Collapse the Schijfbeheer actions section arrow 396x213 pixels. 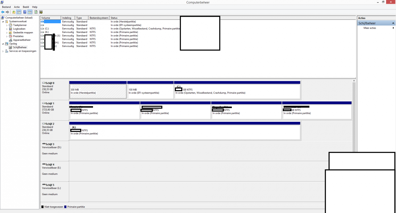[393, 23]
